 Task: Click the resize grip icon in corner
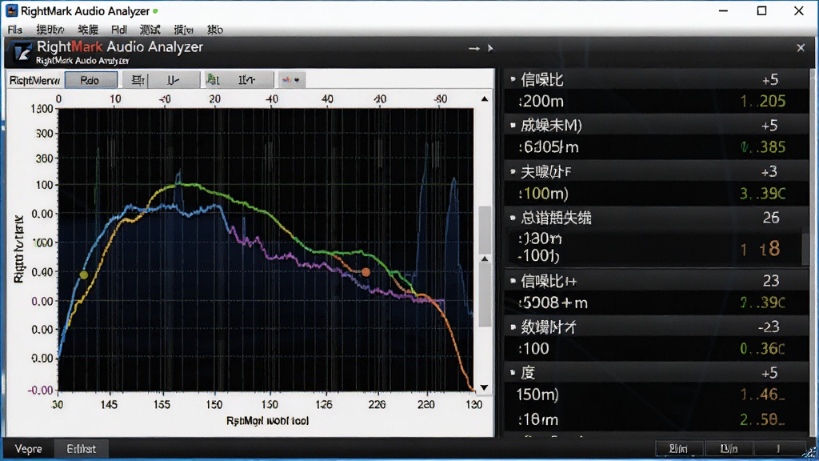tap(811, 453)
